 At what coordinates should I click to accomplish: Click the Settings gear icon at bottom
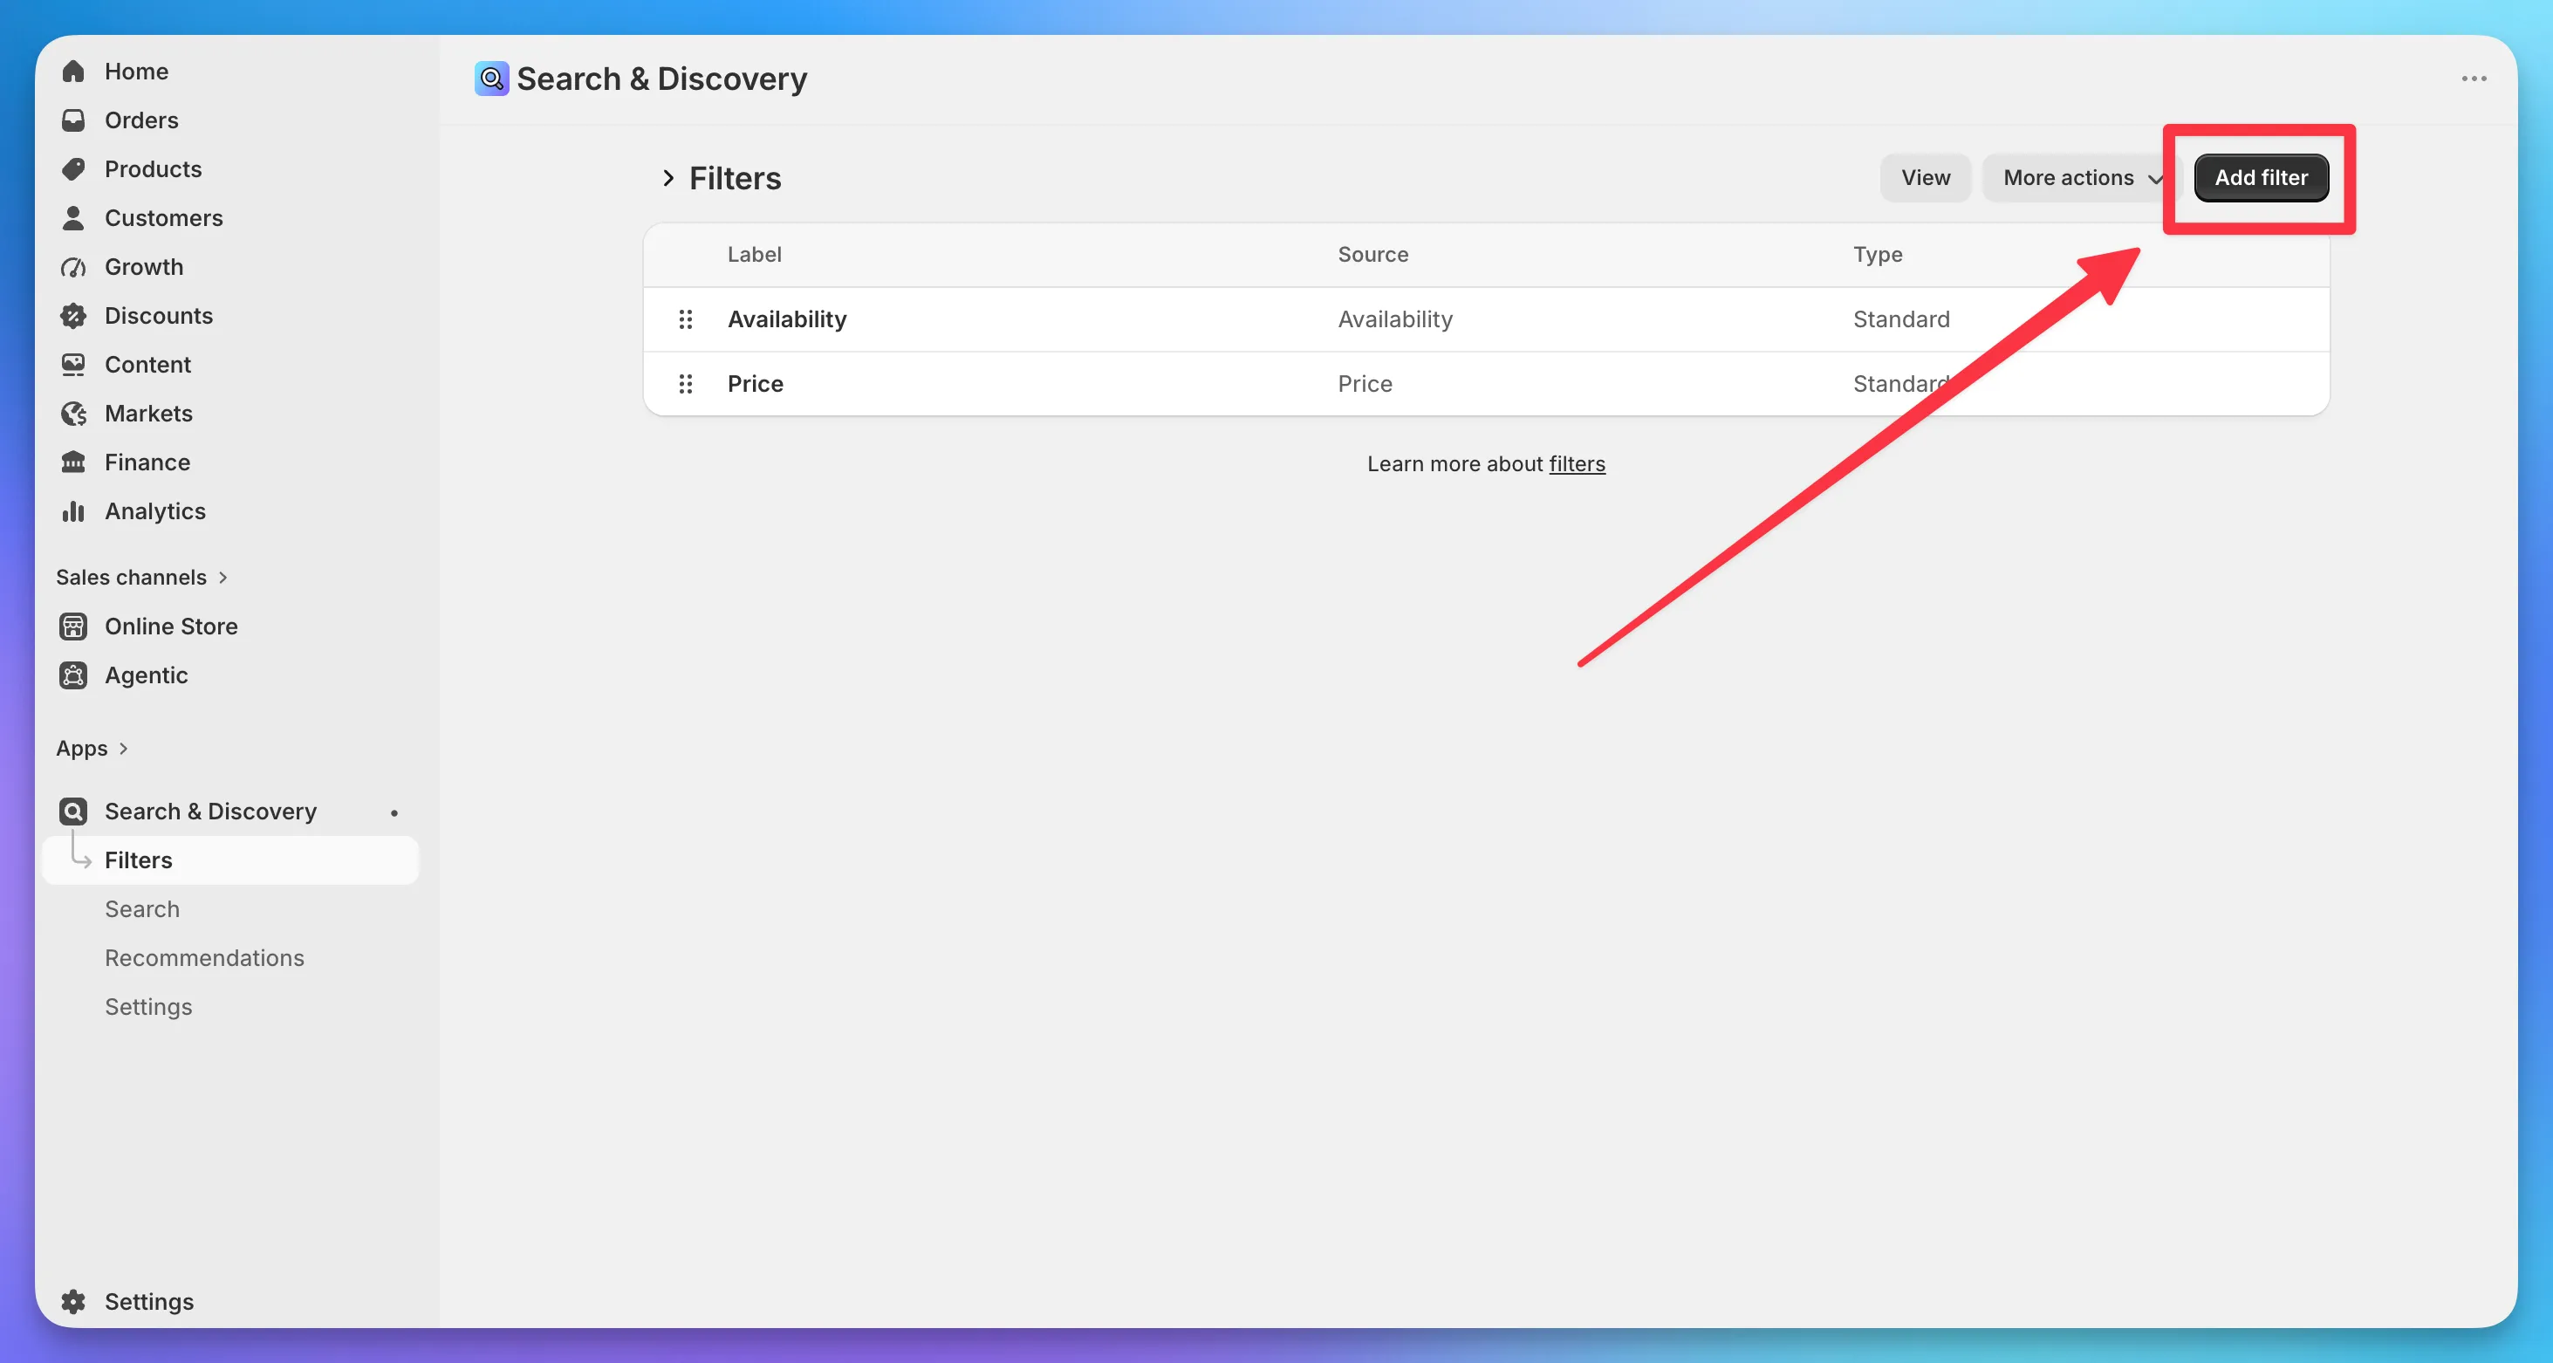click(73, 1302)
